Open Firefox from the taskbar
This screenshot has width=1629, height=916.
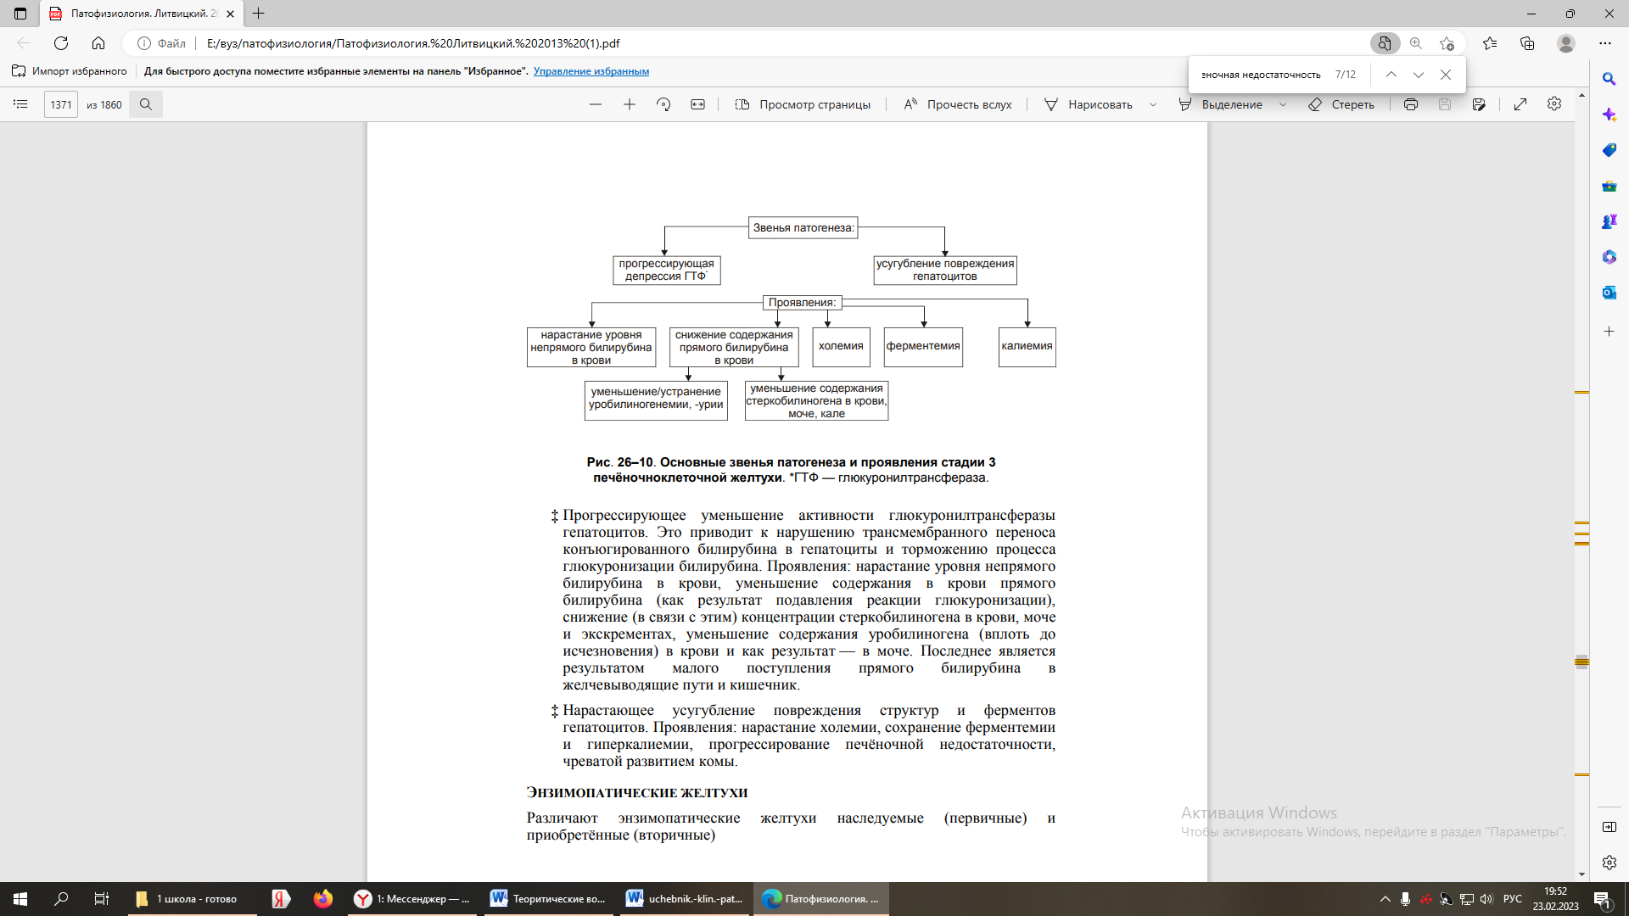[322, 899]
